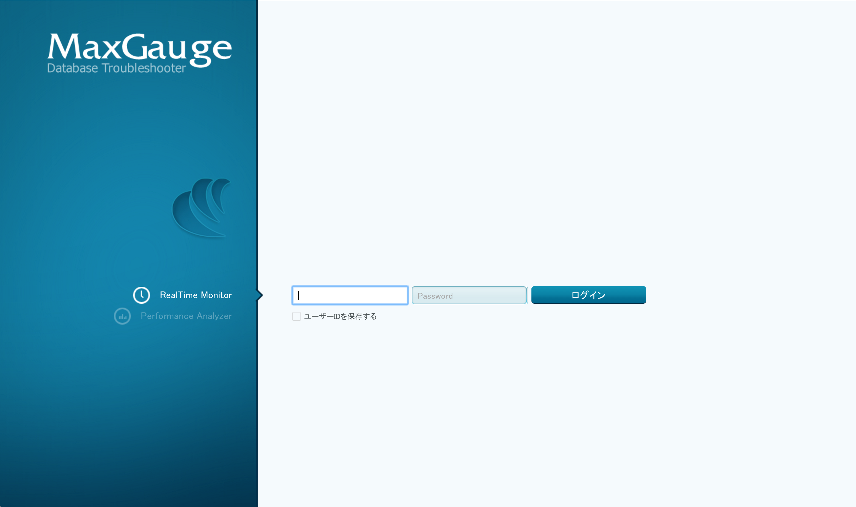Select the RealTime Monitor mode label

(196, 295)
